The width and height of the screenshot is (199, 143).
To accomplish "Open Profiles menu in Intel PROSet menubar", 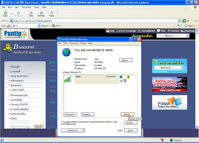I will click(83, 43).
